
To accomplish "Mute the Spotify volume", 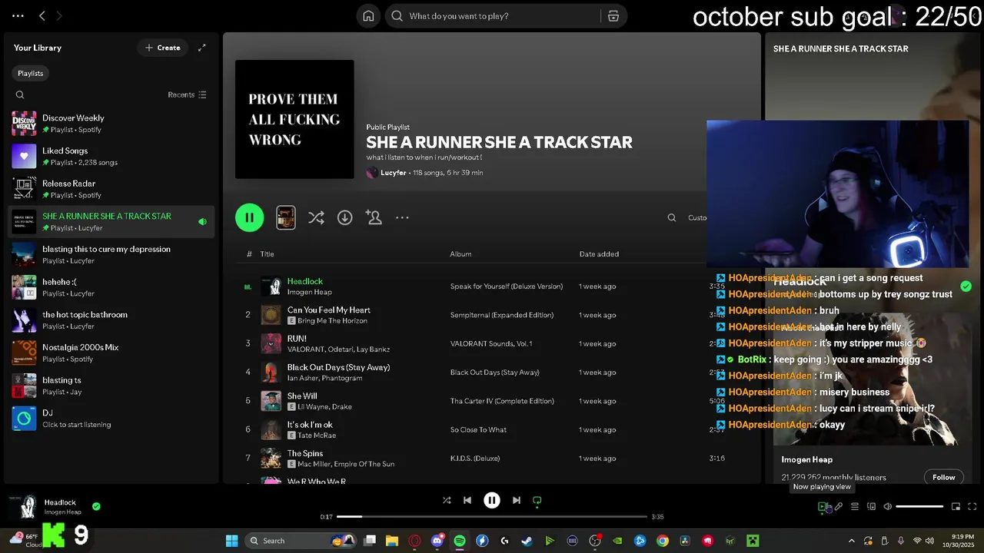I will point(887,506).
